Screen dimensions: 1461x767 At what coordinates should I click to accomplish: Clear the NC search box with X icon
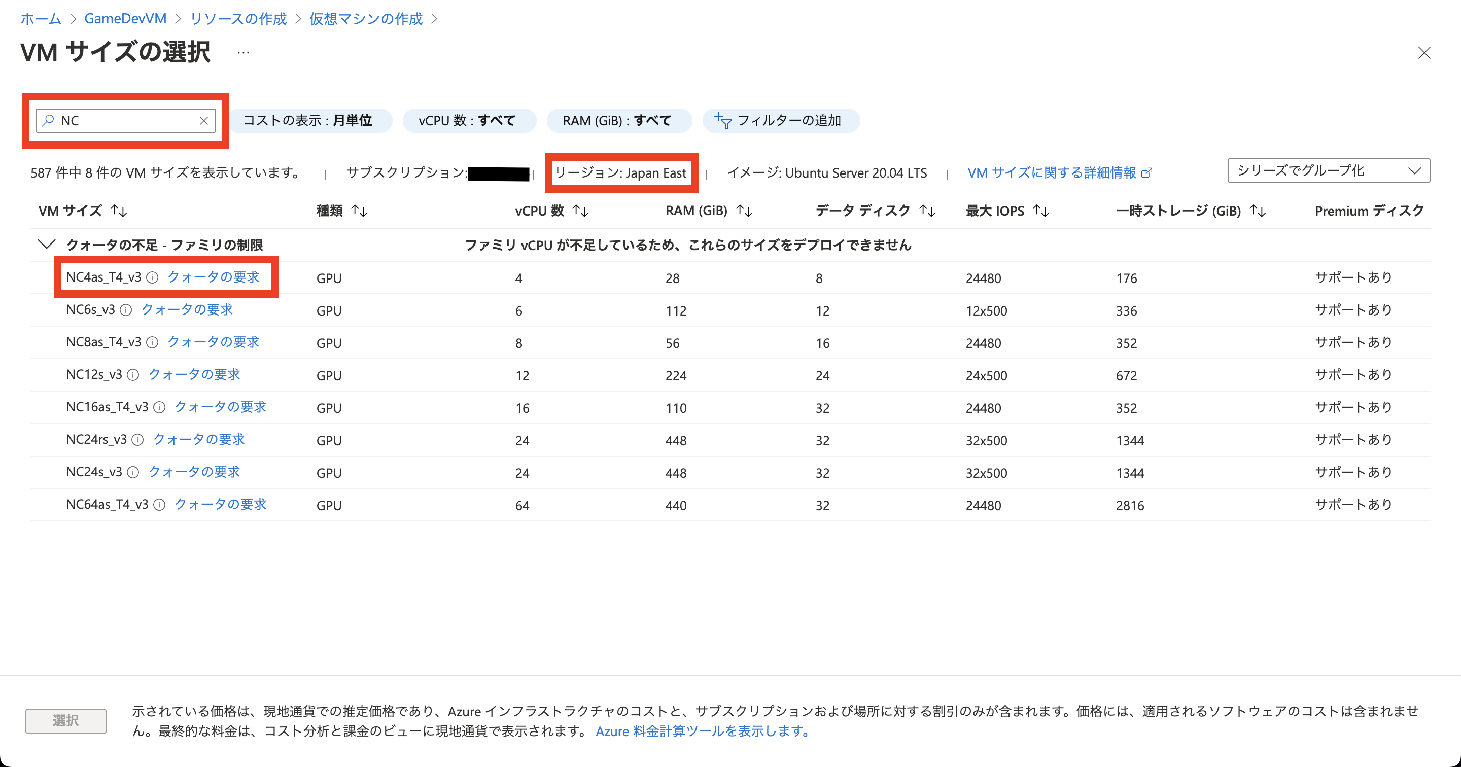click(203, 120)
